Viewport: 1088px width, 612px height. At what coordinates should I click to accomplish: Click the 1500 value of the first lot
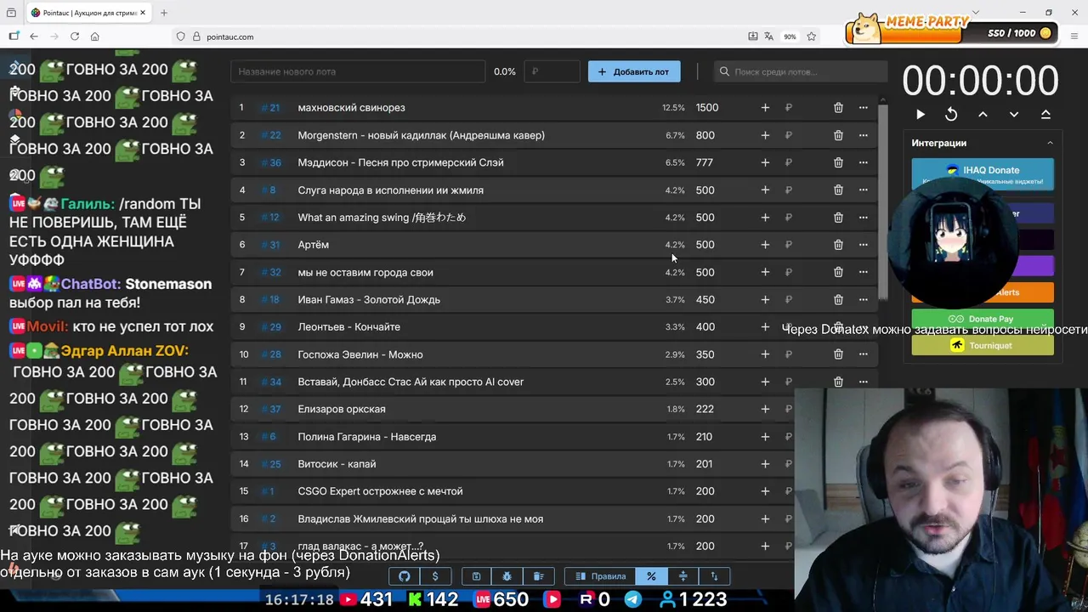point(707,108)
